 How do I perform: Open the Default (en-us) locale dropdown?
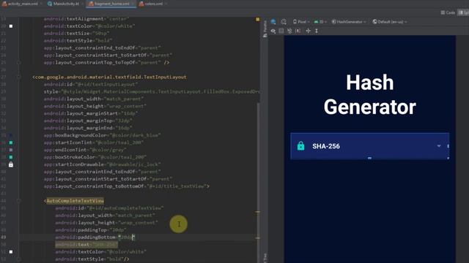coord(390,22)
